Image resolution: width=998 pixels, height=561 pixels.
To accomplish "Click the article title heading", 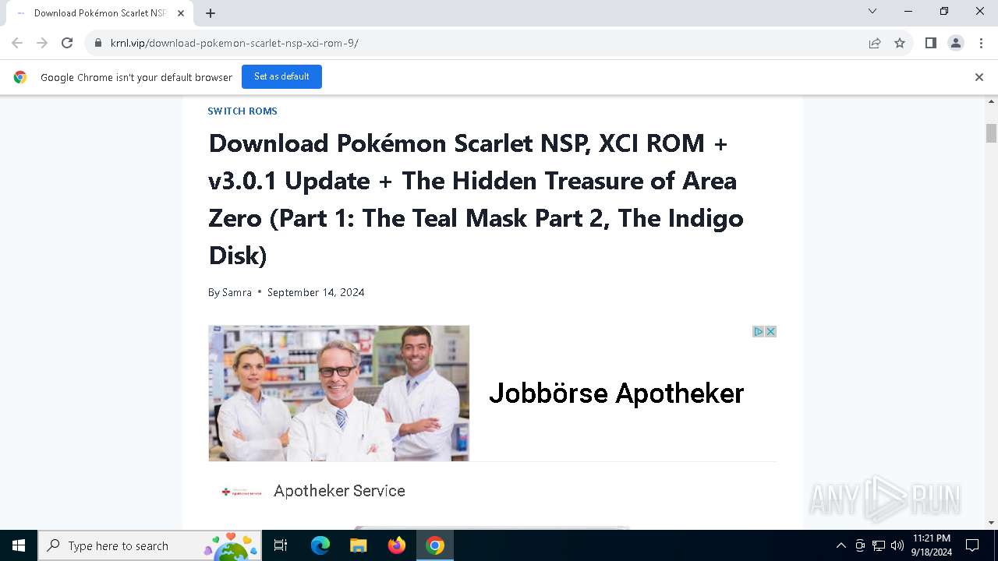I will [476, 199].
